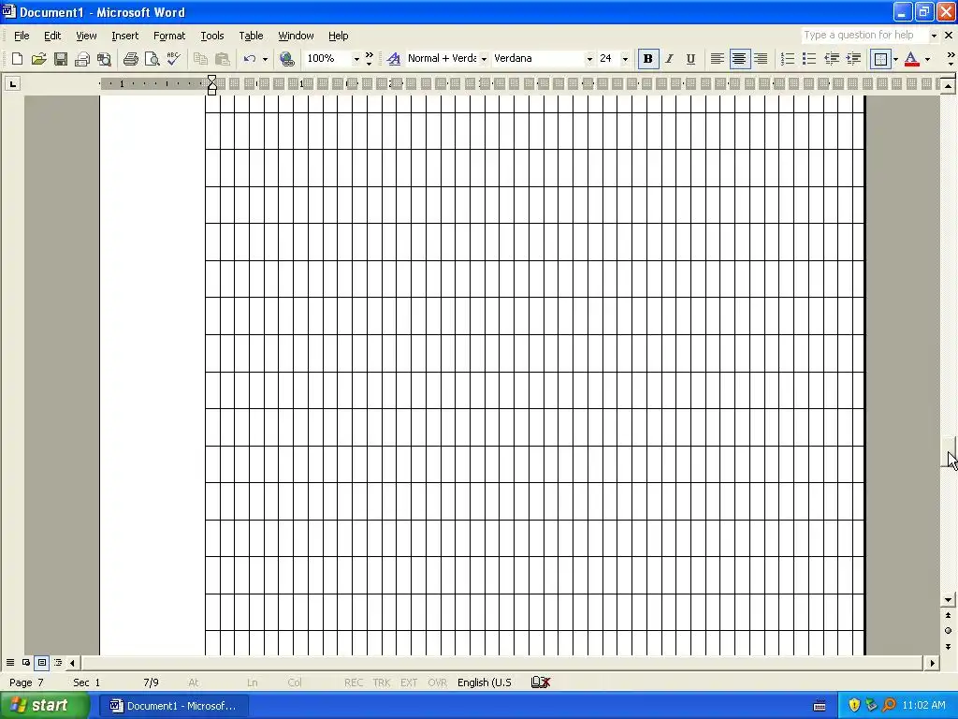Open the Table menu
This screenshot has width=958, height=719.
click(251, 36)
